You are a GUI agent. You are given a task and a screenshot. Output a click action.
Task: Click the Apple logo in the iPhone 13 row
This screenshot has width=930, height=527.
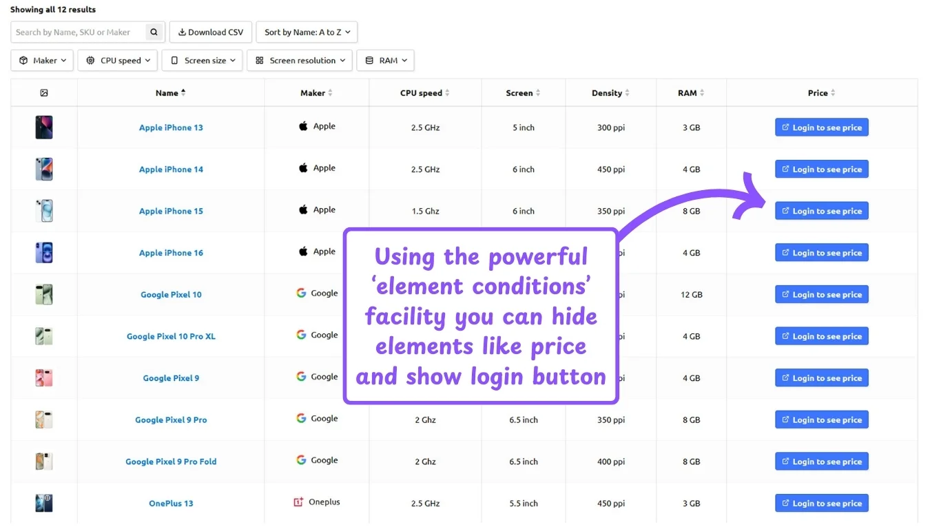tap(303, 126)
